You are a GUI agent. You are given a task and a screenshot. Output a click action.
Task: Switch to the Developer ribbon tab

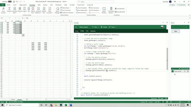click(x=58, y=5)
